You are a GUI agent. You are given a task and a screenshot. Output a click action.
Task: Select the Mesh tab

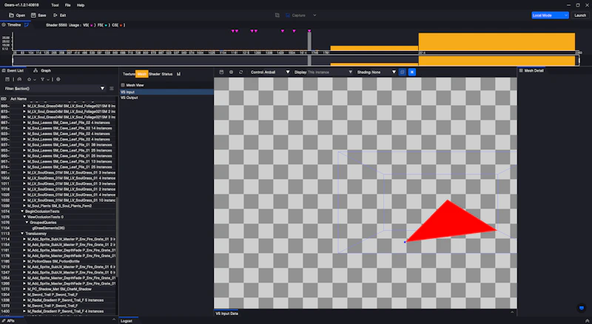[141, 74]
